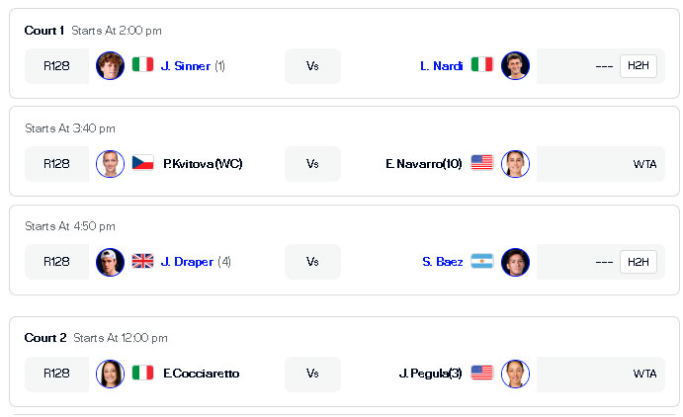Click J. Pegula's player headshot
Screen dimensions: 683x417
pos(515,374)
